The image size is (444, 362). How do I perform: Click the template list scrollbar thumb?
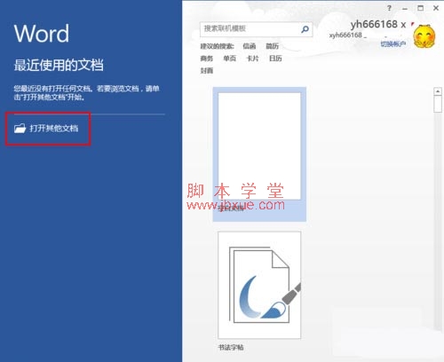click(x=438, y=104)
